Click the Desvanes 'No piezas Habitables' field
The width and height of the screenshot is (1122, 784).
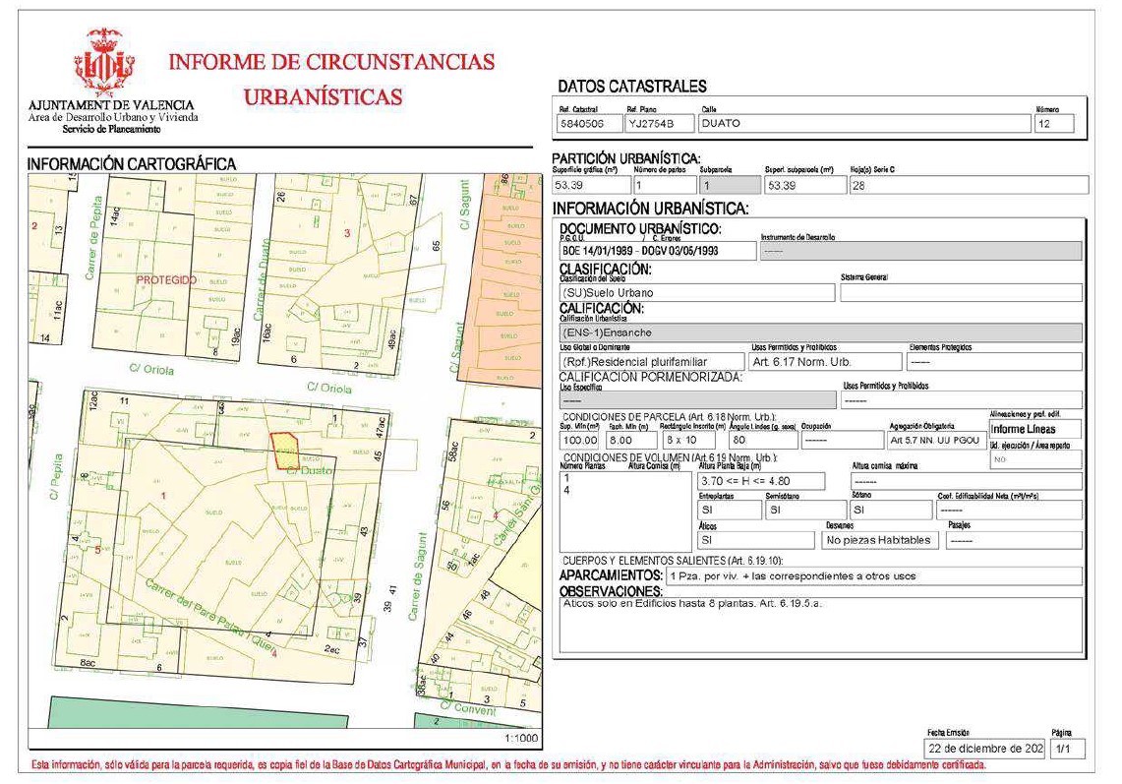(881, 540)
